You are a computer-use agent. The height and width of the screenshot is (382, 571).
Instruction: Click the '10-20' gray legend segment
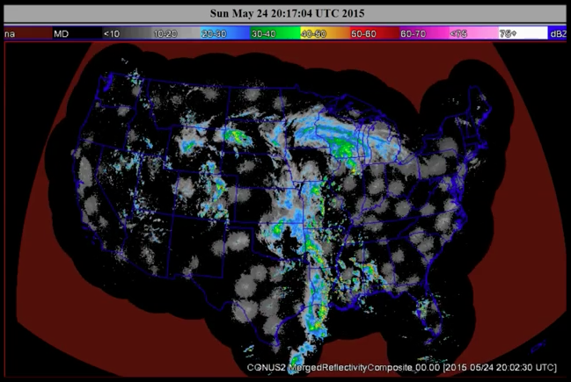click(x=176, y=33)
